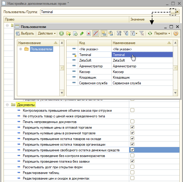Open the Перейти dropdown menu

pyautogui.click(x=162, y=33)
